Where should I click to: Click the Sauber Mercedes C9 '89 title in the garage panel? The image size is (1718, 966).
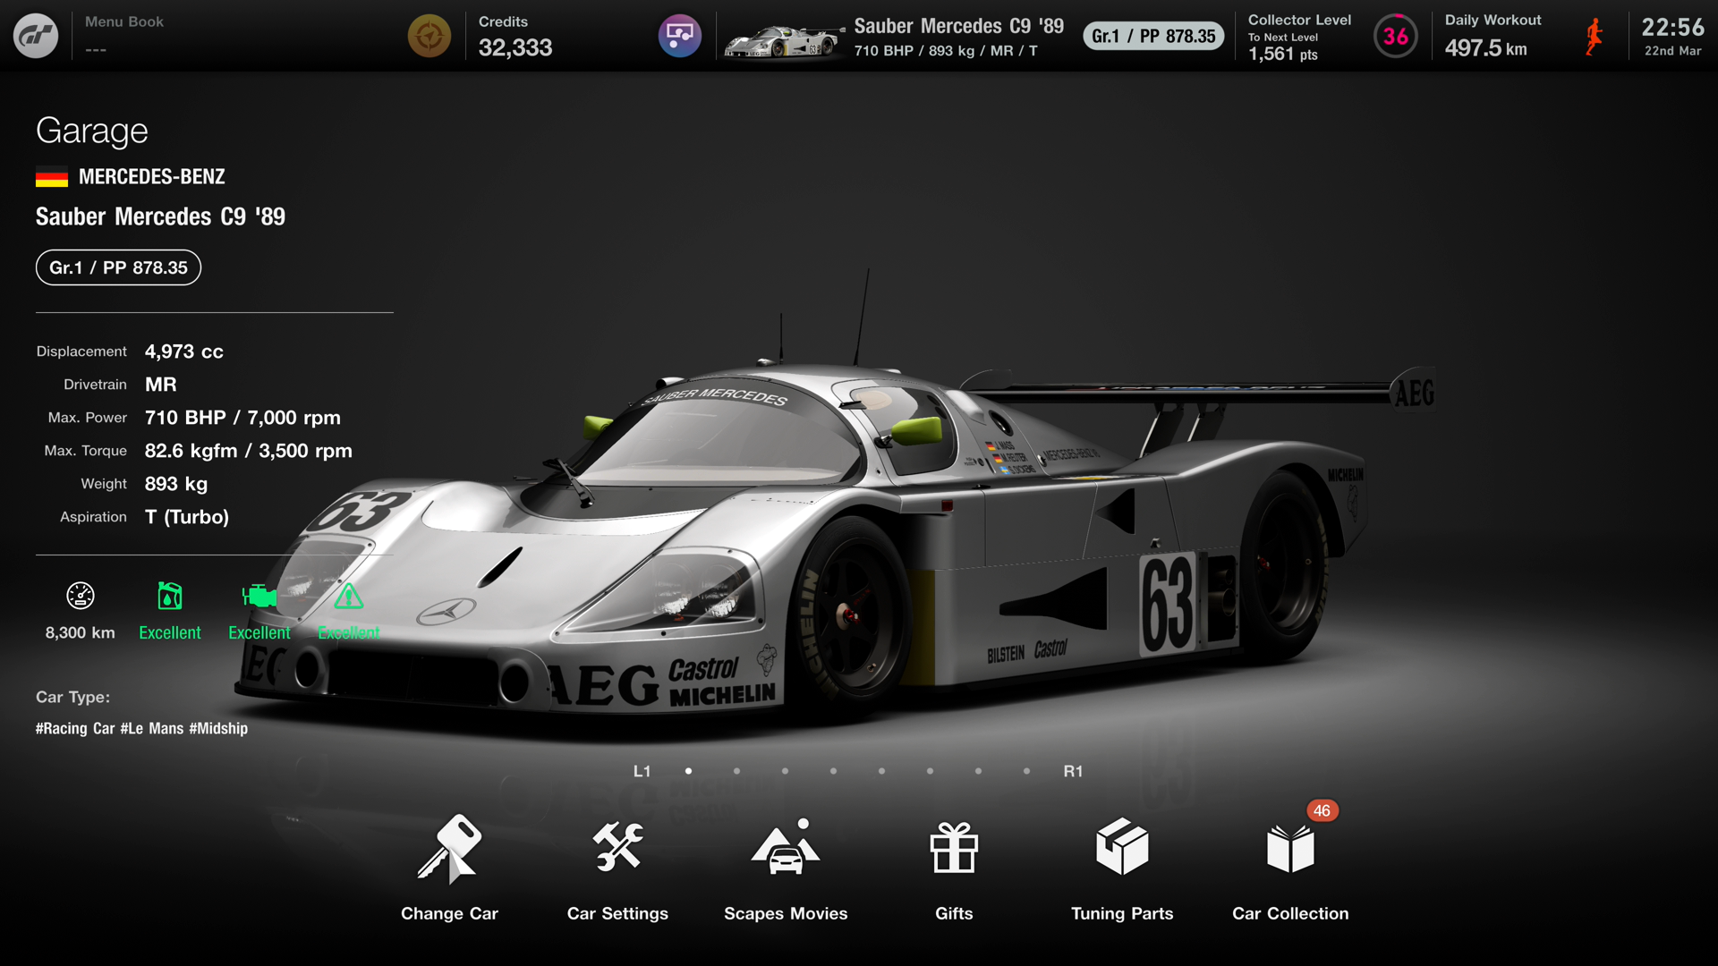(x=160, y=216)
